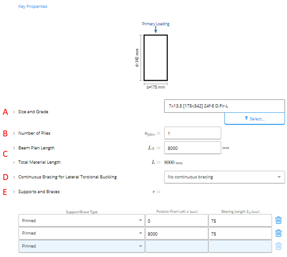Click bearing length field in position 0 row
Screen dimensions: 287x257
click(240, 220)
